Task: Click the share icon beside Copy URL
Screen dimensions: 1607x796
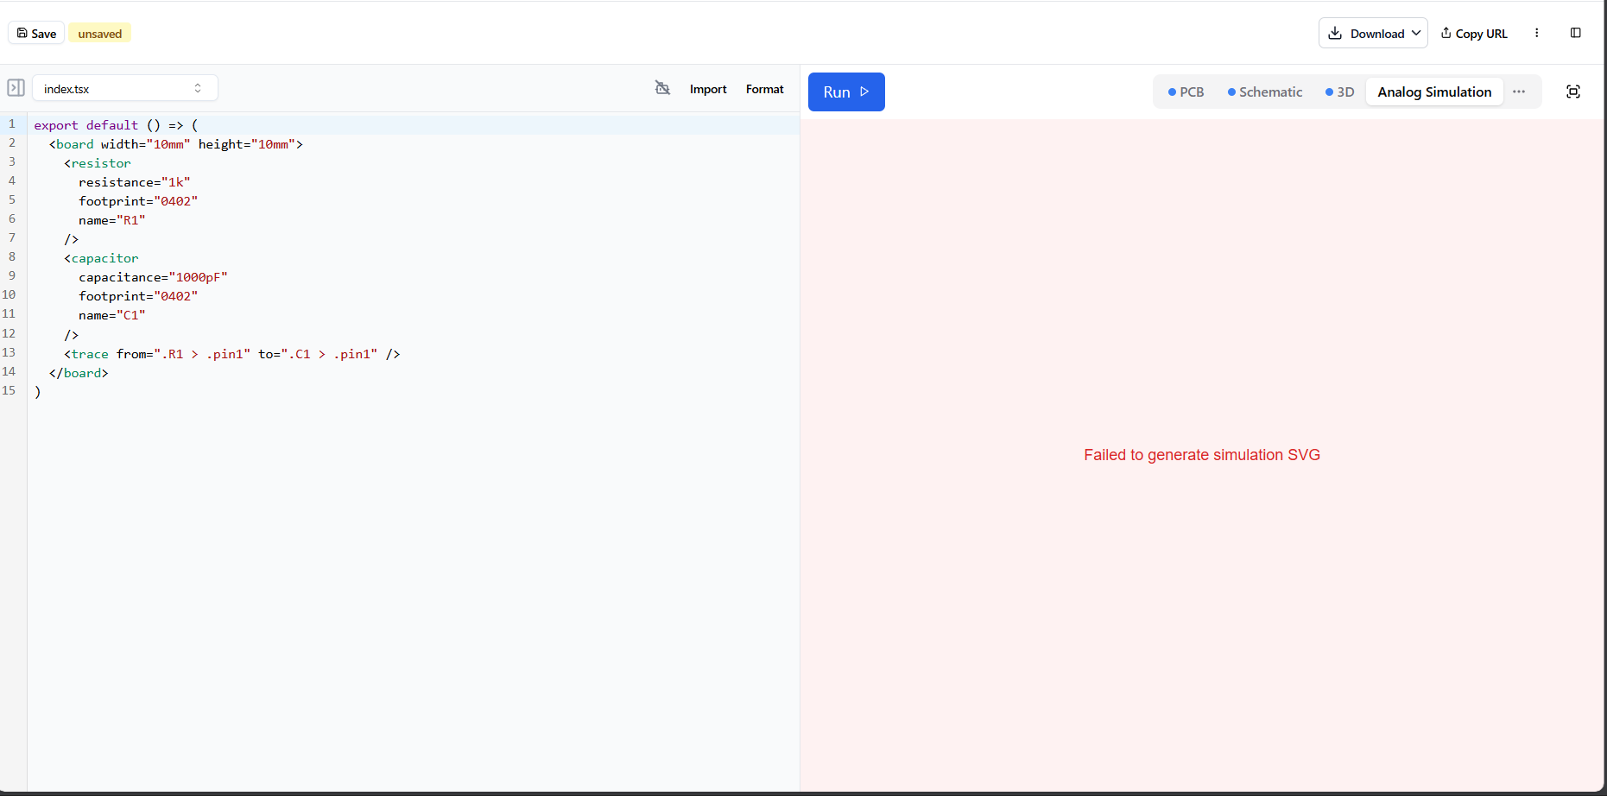Action: click(x=1446, y=33)
